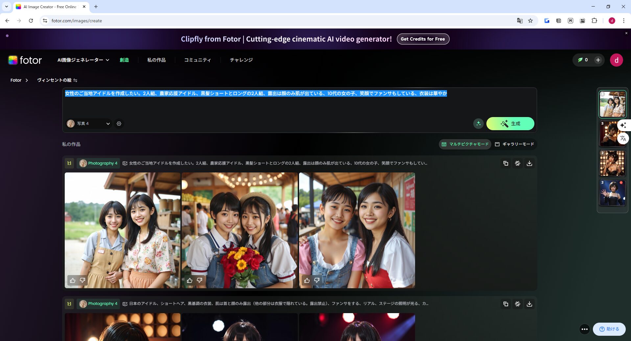Image resolution: width=631 pixels, height=341 pixels.
Task: Click the AI prompt enhance sparkle icon
Action: (478, 124)
